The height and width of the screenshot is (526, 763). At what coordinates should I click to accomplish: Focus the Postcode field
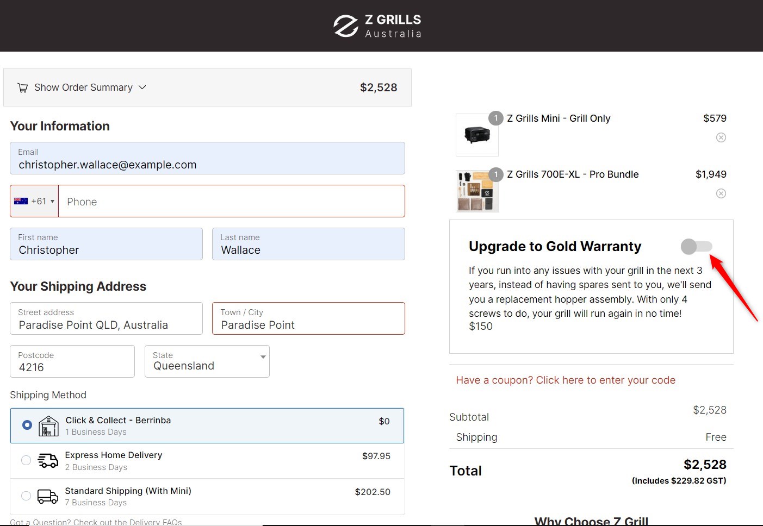(72, 361)
